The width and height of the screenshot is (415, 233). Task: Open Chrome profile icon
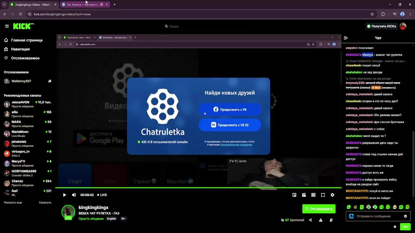pyautogui.click(x=402, y=14)
